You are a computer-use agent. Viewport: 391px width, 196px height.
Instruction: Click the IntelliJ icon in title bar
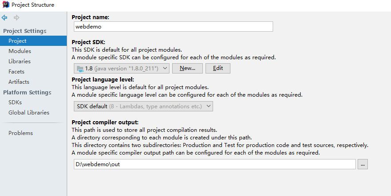point(5,5)
